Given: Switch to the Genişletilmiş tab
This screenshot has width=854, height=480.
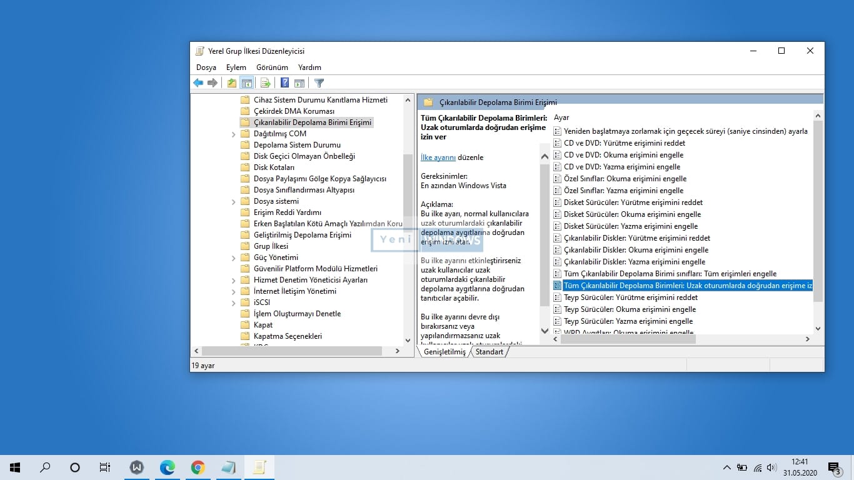Looking at the screenshot, I should 445,352.
